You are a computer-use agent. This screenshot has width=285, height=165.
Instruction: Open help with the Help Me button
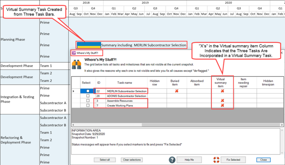189,160
